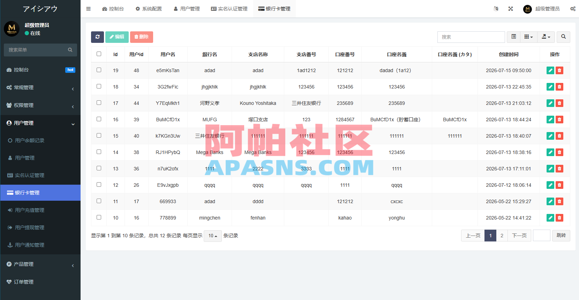Delete row 14 RJ1HPybQ with trash icon
This screenshot has height=300, width=579.
[559, 152]
